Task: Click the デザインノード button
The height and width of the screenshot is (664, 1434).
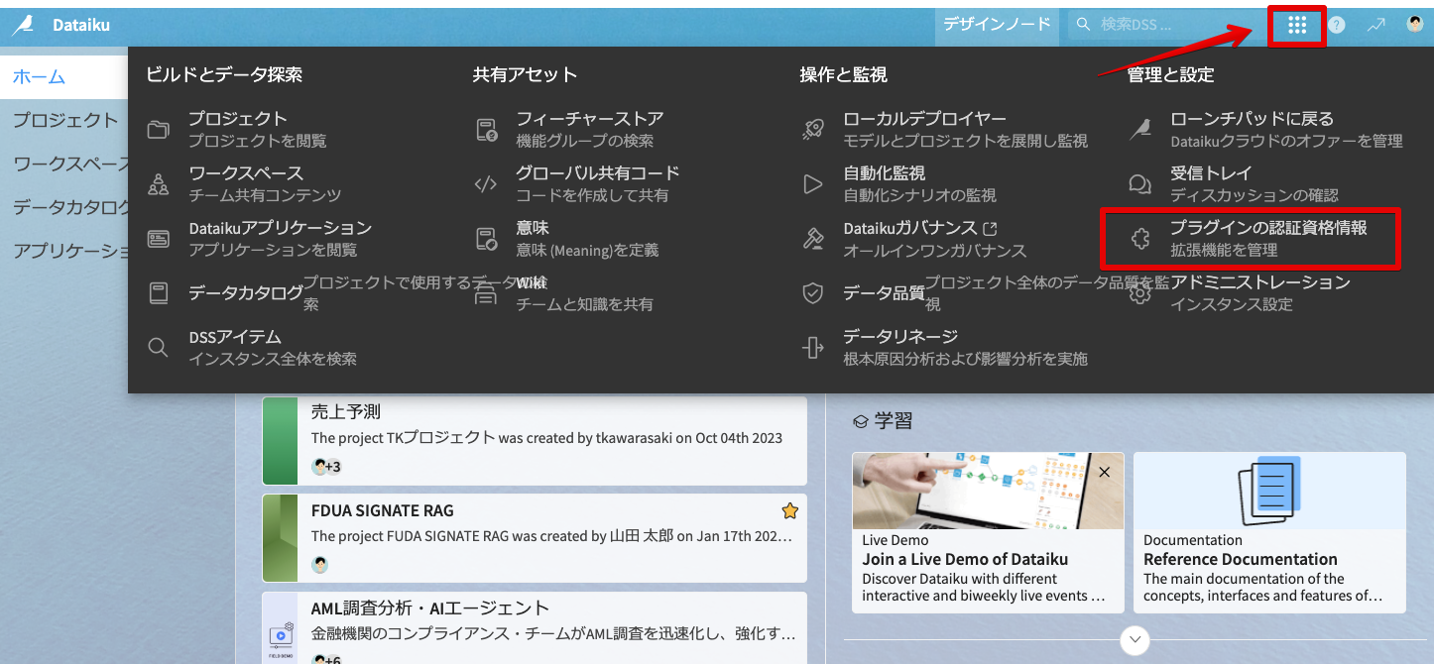Action: (x=997, y=24)
